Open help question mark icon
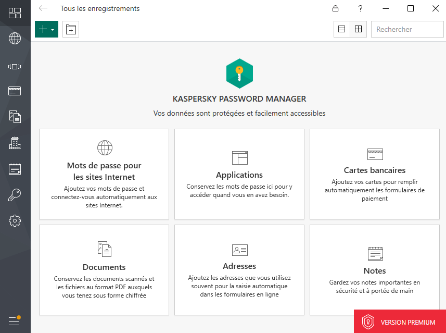446x333 pixels. 360,8
